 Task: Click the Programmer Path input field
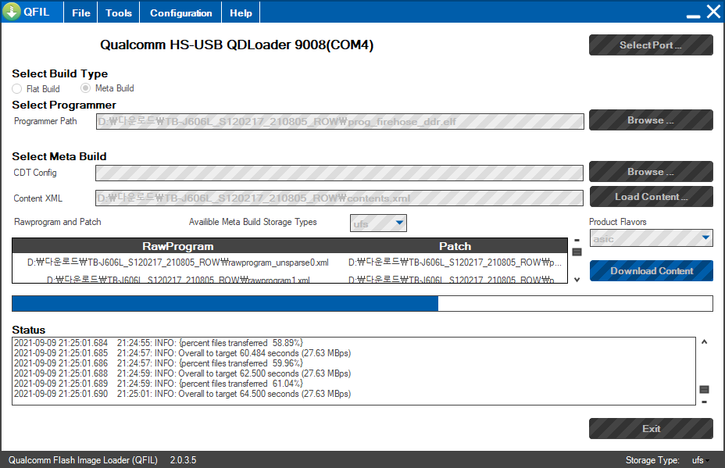pos(340,122)
